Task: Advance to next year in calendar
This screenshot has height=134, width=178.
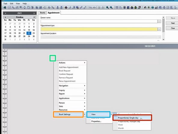Action: coord(34,13)
